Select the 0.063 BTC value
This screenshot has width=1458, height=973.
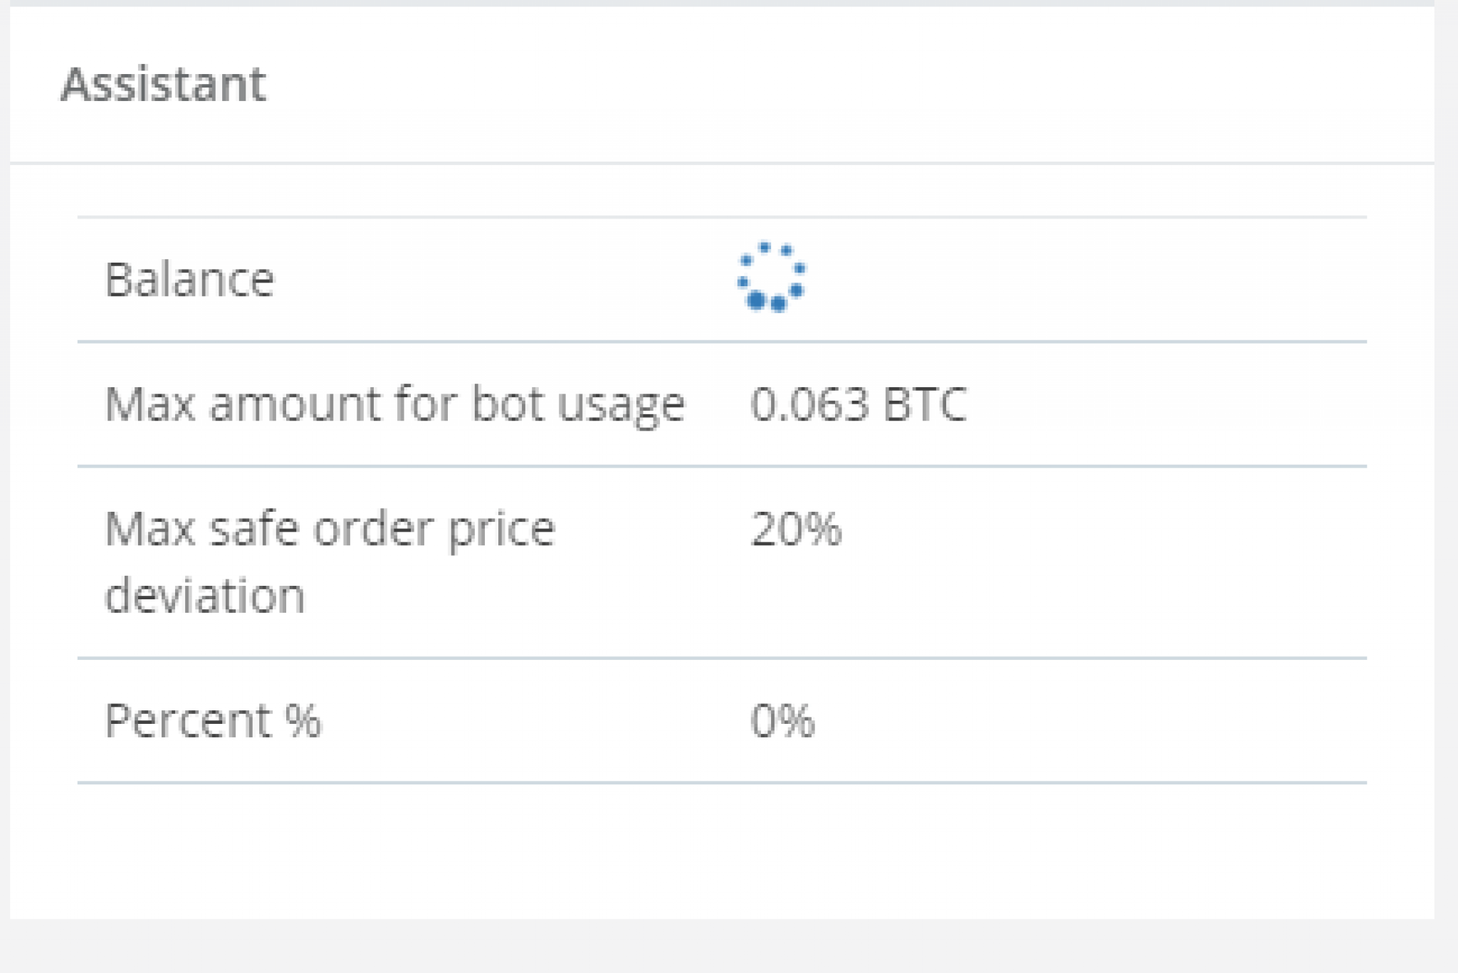(858, 404)
